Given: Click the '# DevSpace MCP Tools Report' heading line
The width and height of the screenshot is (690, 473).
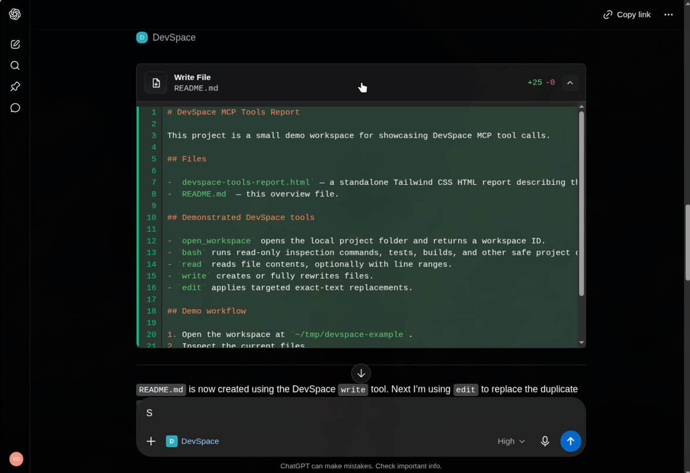Looking at the screenshot, I should 233,112.
